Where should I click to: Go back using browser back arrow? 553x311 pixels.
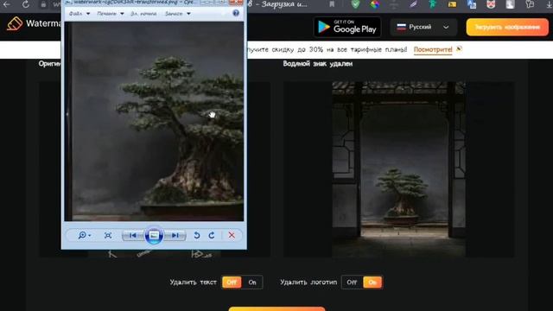6,4
